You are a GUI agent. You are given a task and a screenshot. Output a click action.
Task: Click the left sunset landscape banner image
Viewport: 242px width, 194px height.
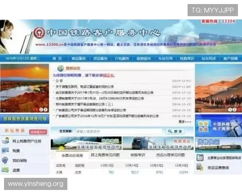tap(25, 88)
